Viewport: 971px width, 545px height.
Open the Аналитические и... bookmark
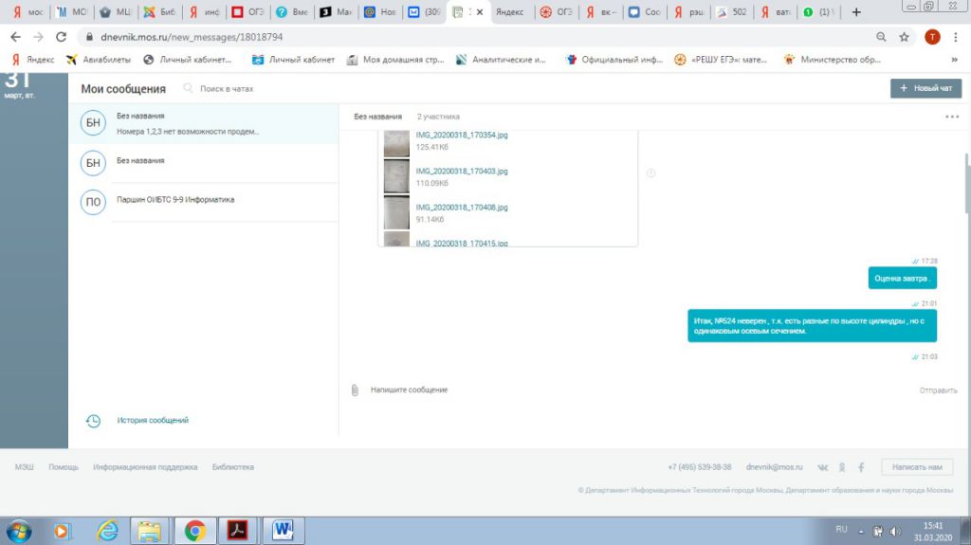click(x=501, y=60)
